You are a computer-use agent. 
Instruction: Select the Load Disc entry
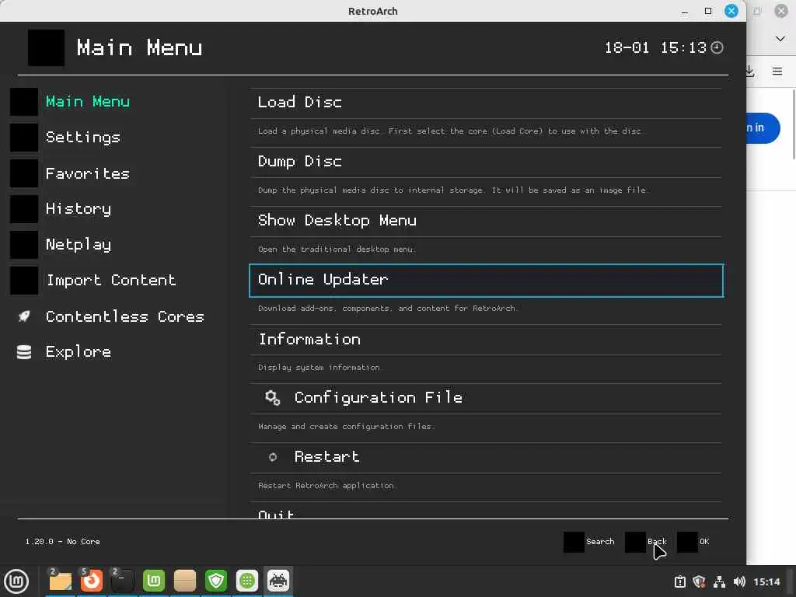[486, 103]
